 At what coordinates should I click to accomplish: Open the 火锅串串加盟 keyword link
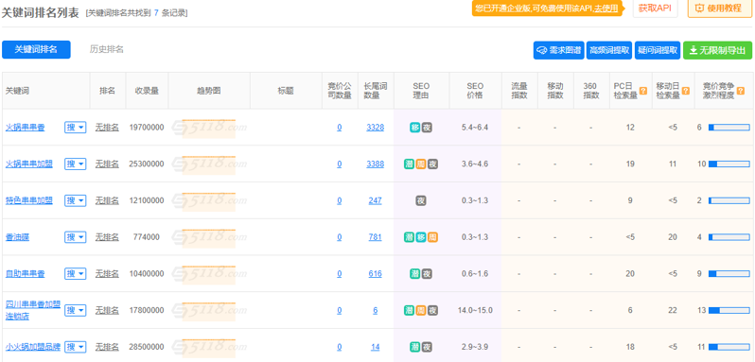coord(29,164)
